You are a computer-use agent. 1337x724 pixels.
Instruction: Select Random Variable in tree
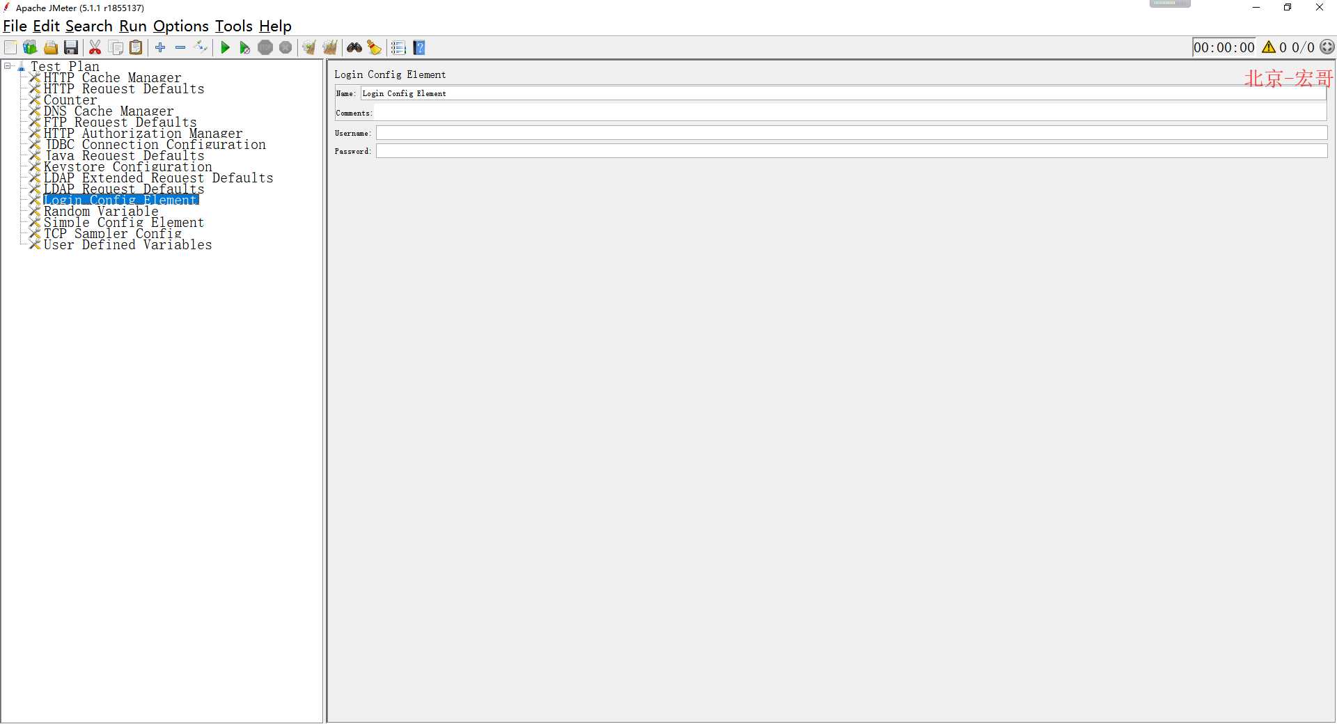[101, 212]
